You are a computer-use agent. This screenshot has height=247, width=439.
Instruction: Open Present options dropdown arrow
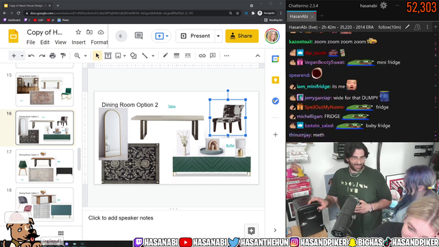(218, 36)
